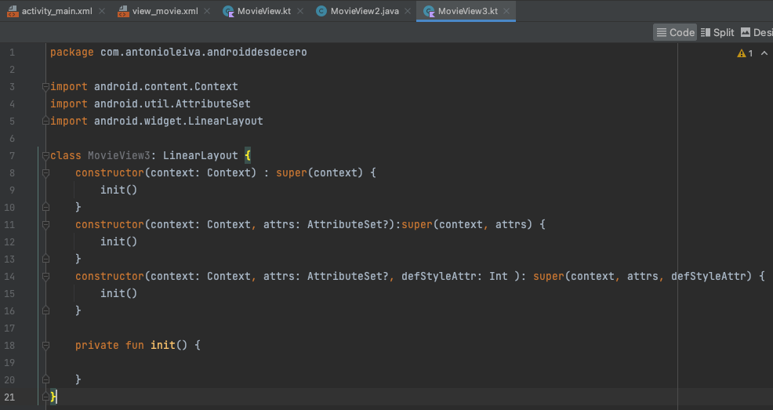Close the activity_main.xml tab

pyautogui.click(x=102, y=11)
